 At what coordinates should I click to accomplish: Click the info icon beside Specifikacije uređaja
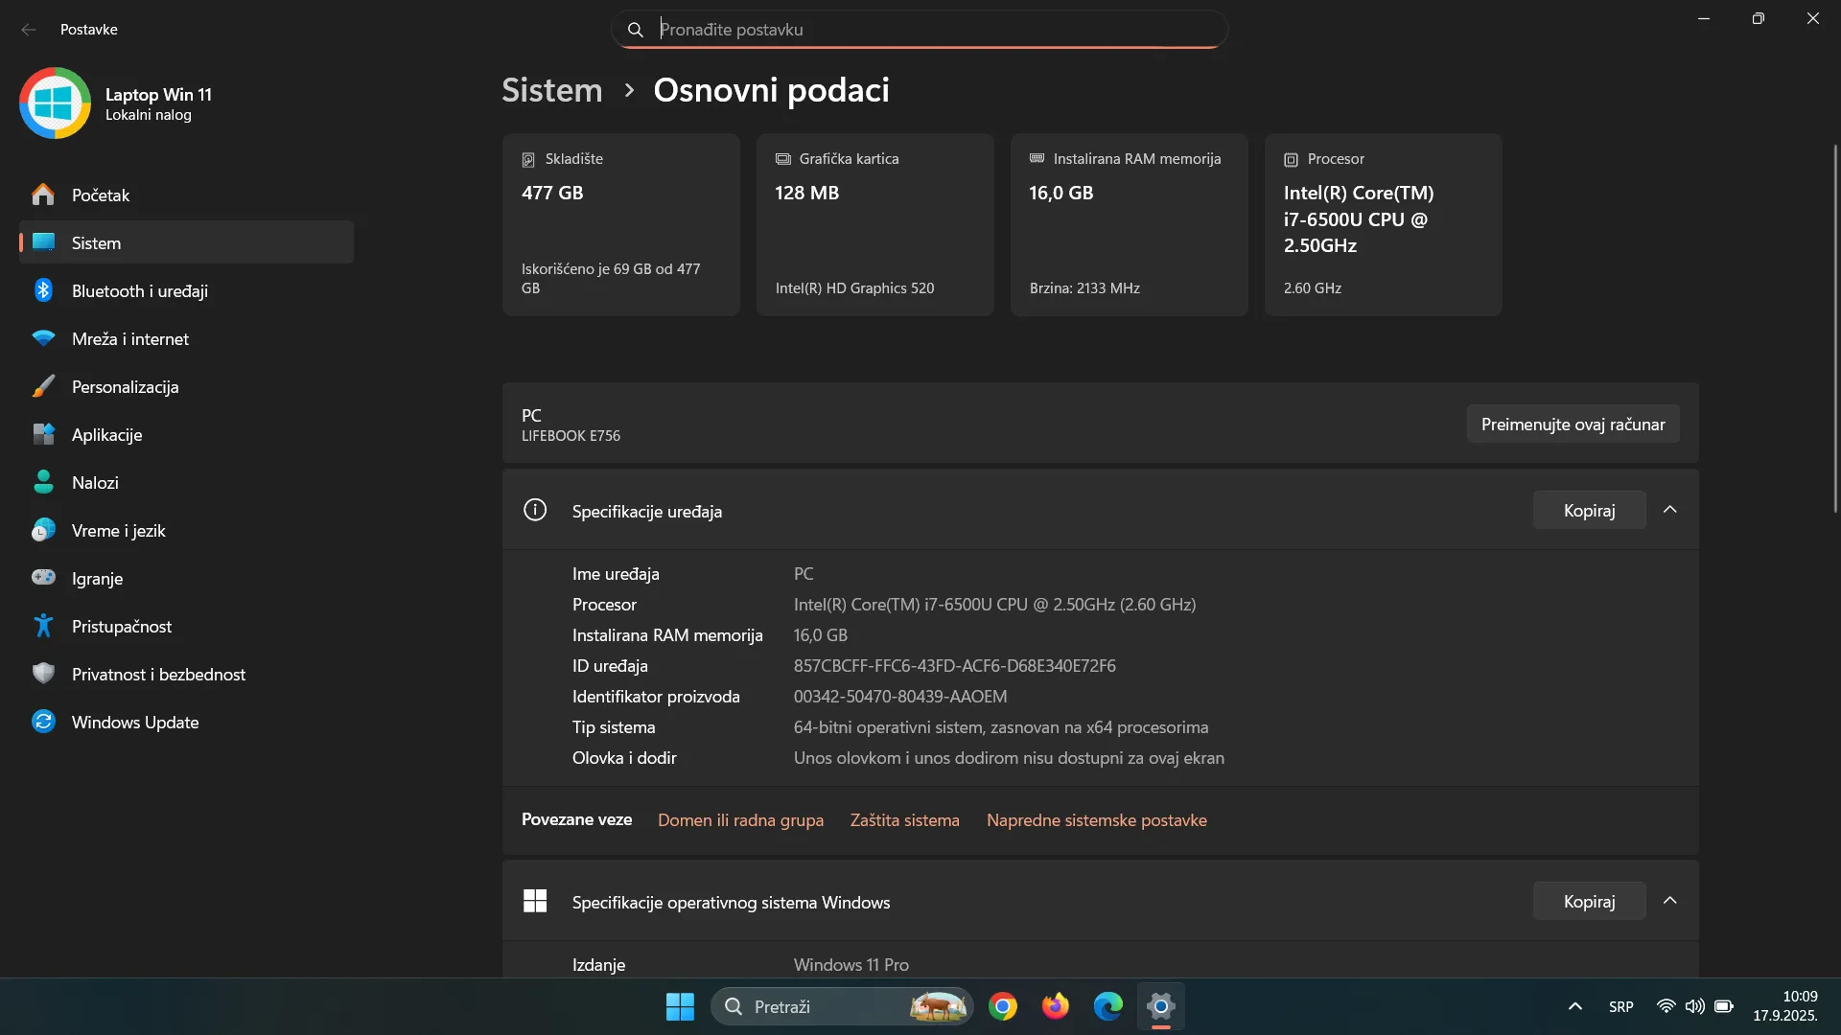point(535,510)
